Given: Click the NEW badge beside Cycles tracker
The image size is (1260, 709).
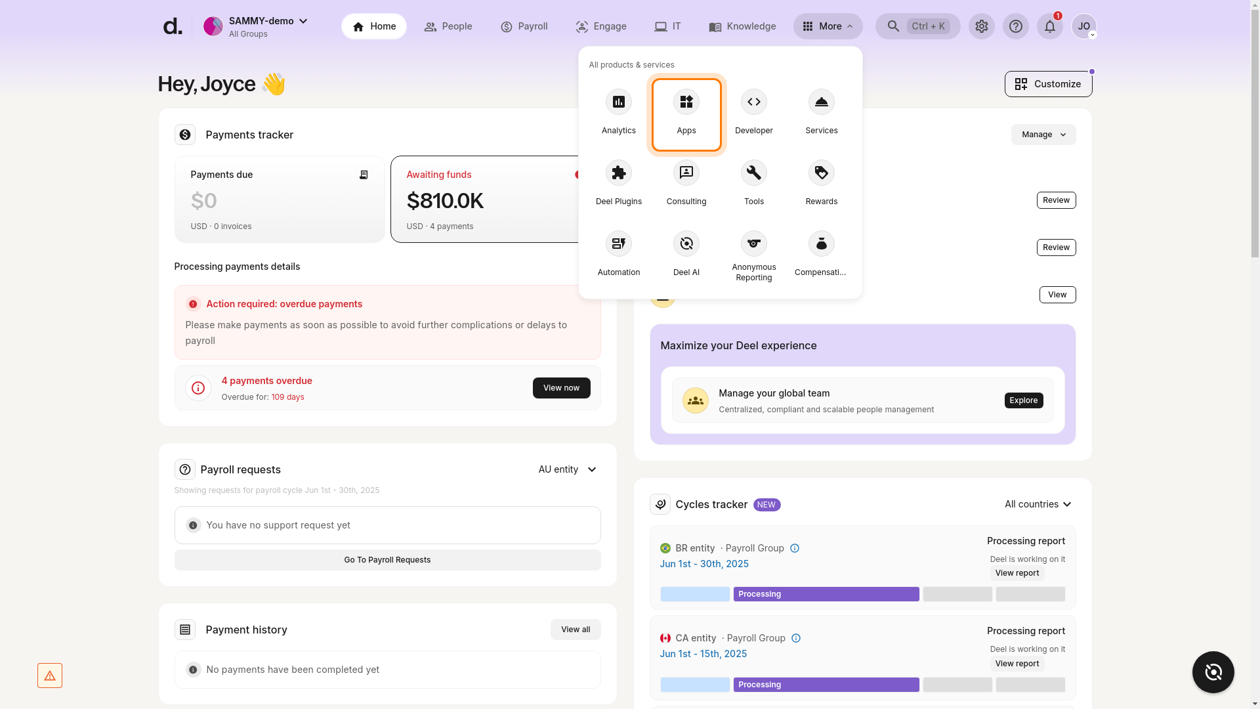Looking at the screenshot, I should point(766,505).
